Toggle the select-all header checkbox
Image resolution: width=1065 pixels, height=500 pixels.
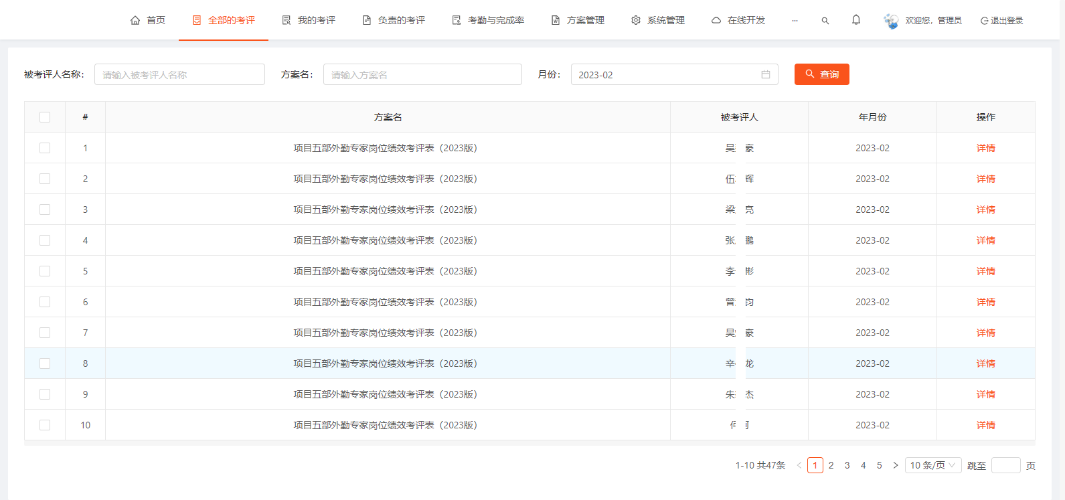(x=45, y=117)
